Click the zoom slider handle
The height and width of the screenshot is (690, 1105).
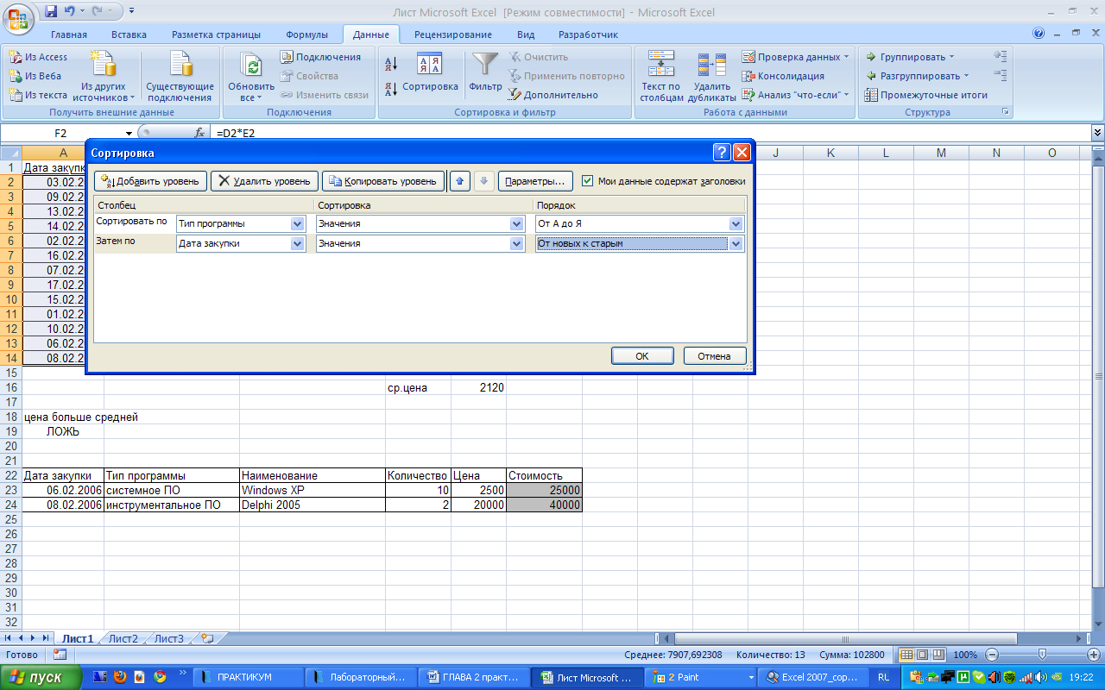pyautogui.click(x=1043, y=655)
